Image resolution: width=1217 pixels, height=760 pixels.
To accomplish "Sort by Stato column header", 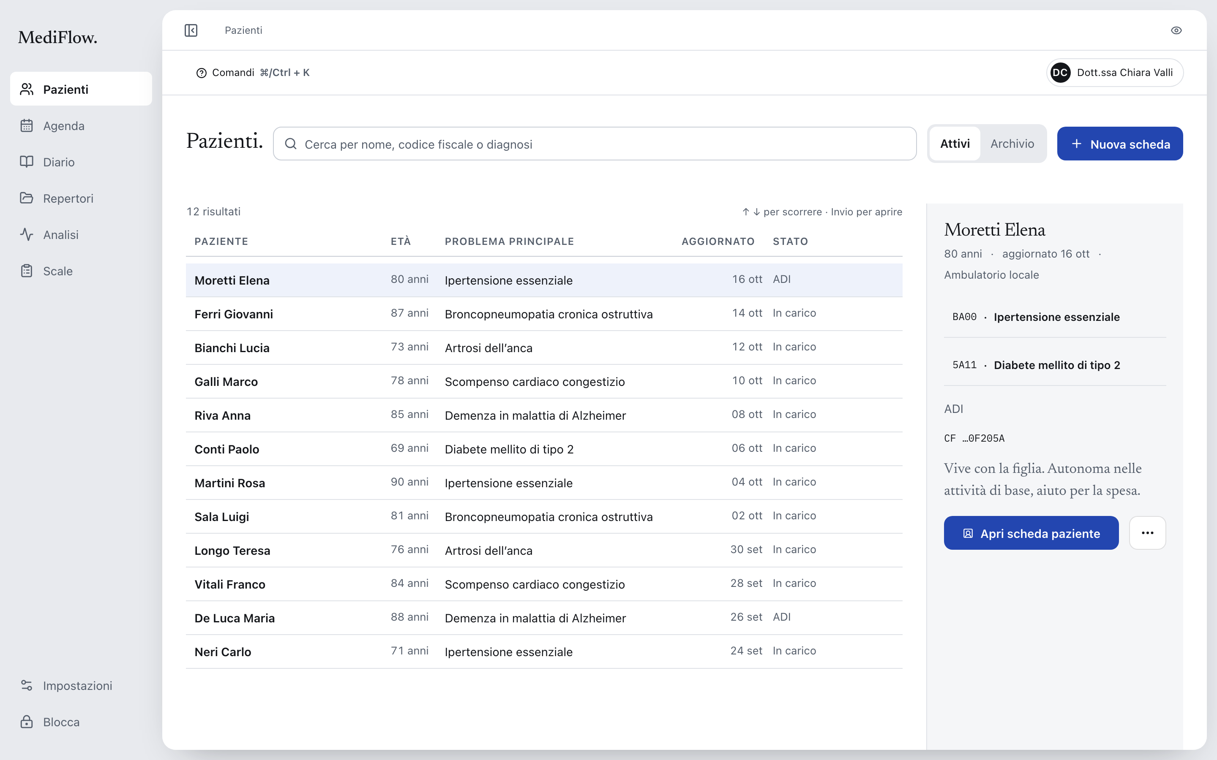I will (x=790, y=241).
